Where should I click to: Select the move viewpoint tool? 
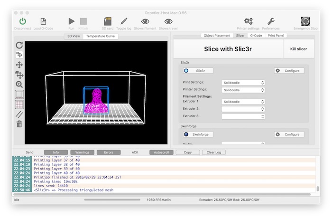pyautogui.click(x=19, y=55)
